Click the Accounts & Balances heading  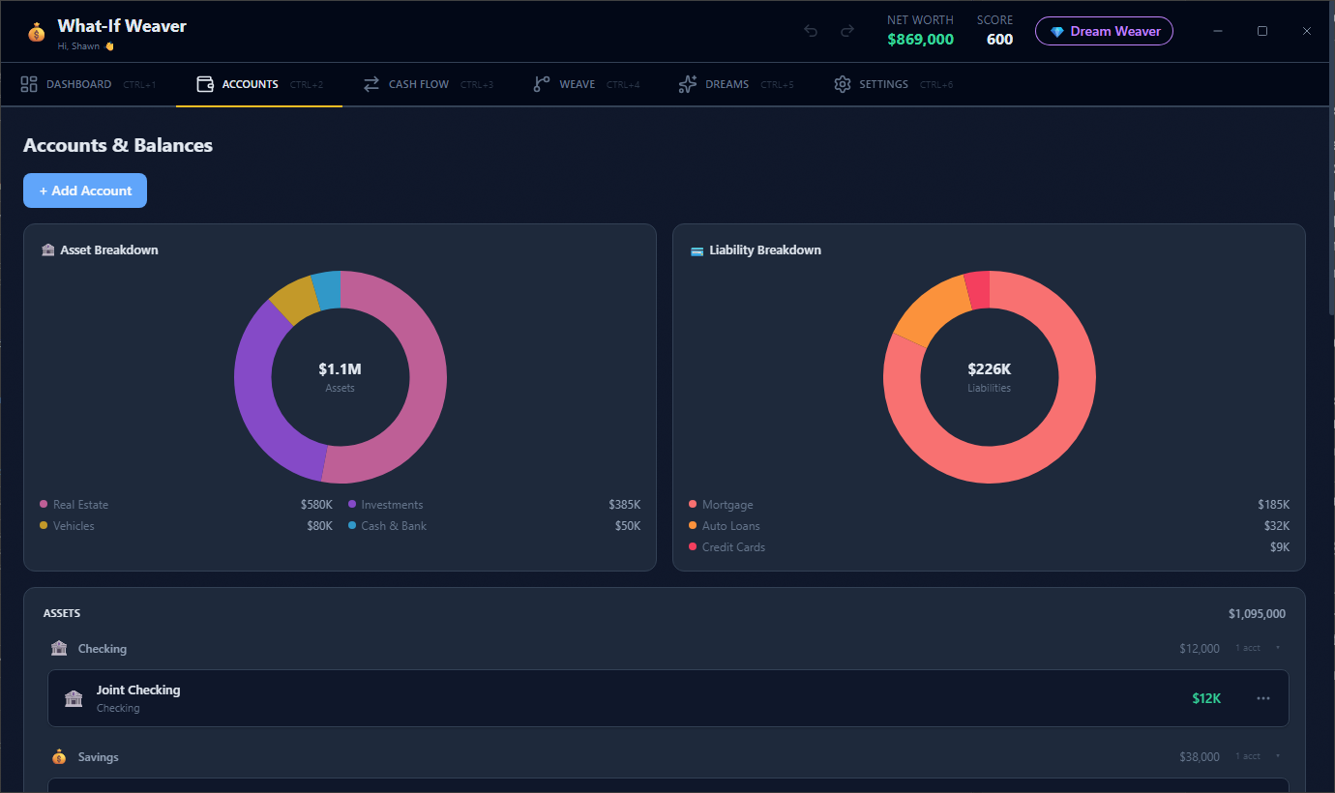click(x=118, y=145)
